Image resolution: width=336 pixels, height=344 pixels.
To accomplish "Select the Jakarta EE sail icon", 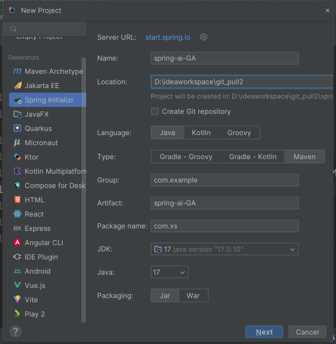I will [x=17, y=86].
